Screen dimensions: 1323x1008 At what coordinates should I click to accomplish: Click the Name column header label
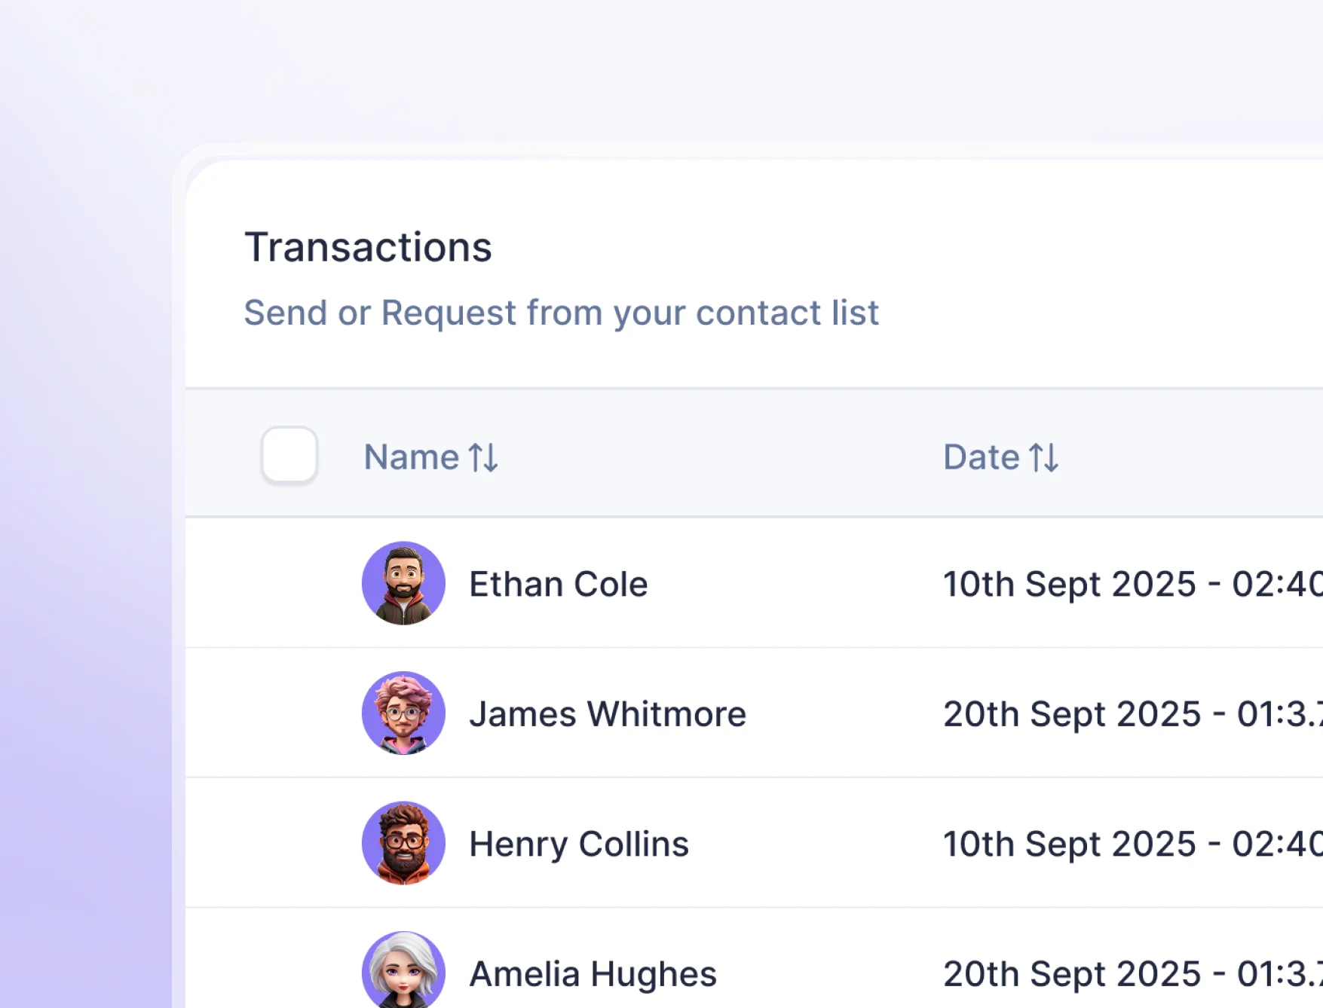pos(412,457)
